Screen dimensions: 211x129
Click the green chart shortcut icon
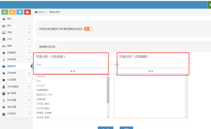[x=5, y=12]
